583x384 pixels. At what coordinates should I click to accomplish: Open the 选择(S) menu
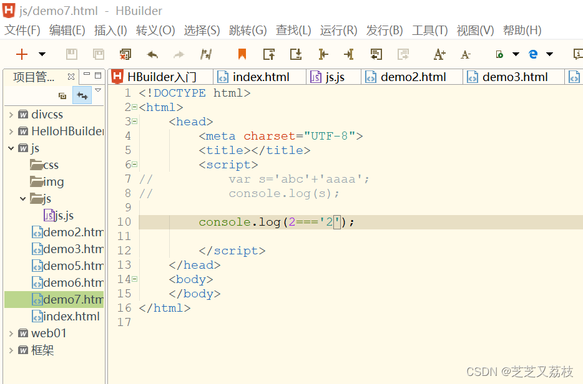tap(202, 30)
